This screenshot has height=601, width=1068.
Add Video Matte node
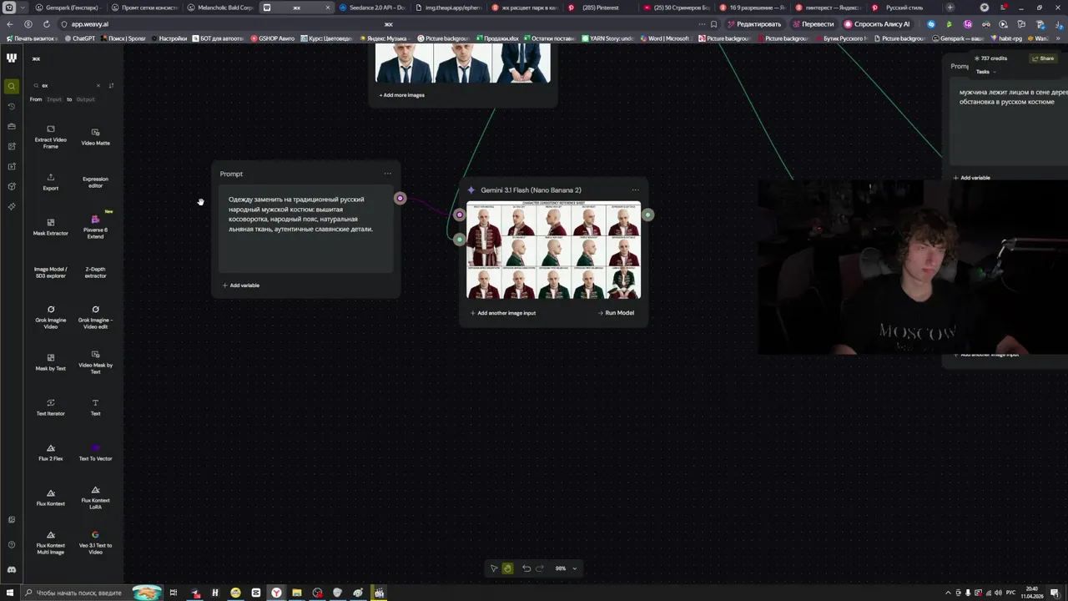95,137
